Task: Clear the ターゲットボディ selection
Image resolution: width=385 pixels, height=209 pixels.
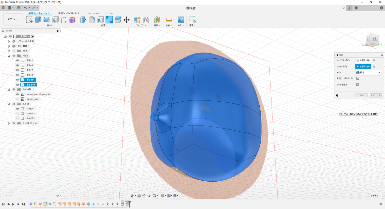Action: tap(374, 60)
